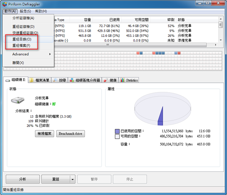The image size is (227, 195).
Task: Click the drive list scroll-down arrow
Action: click(221, 40)
